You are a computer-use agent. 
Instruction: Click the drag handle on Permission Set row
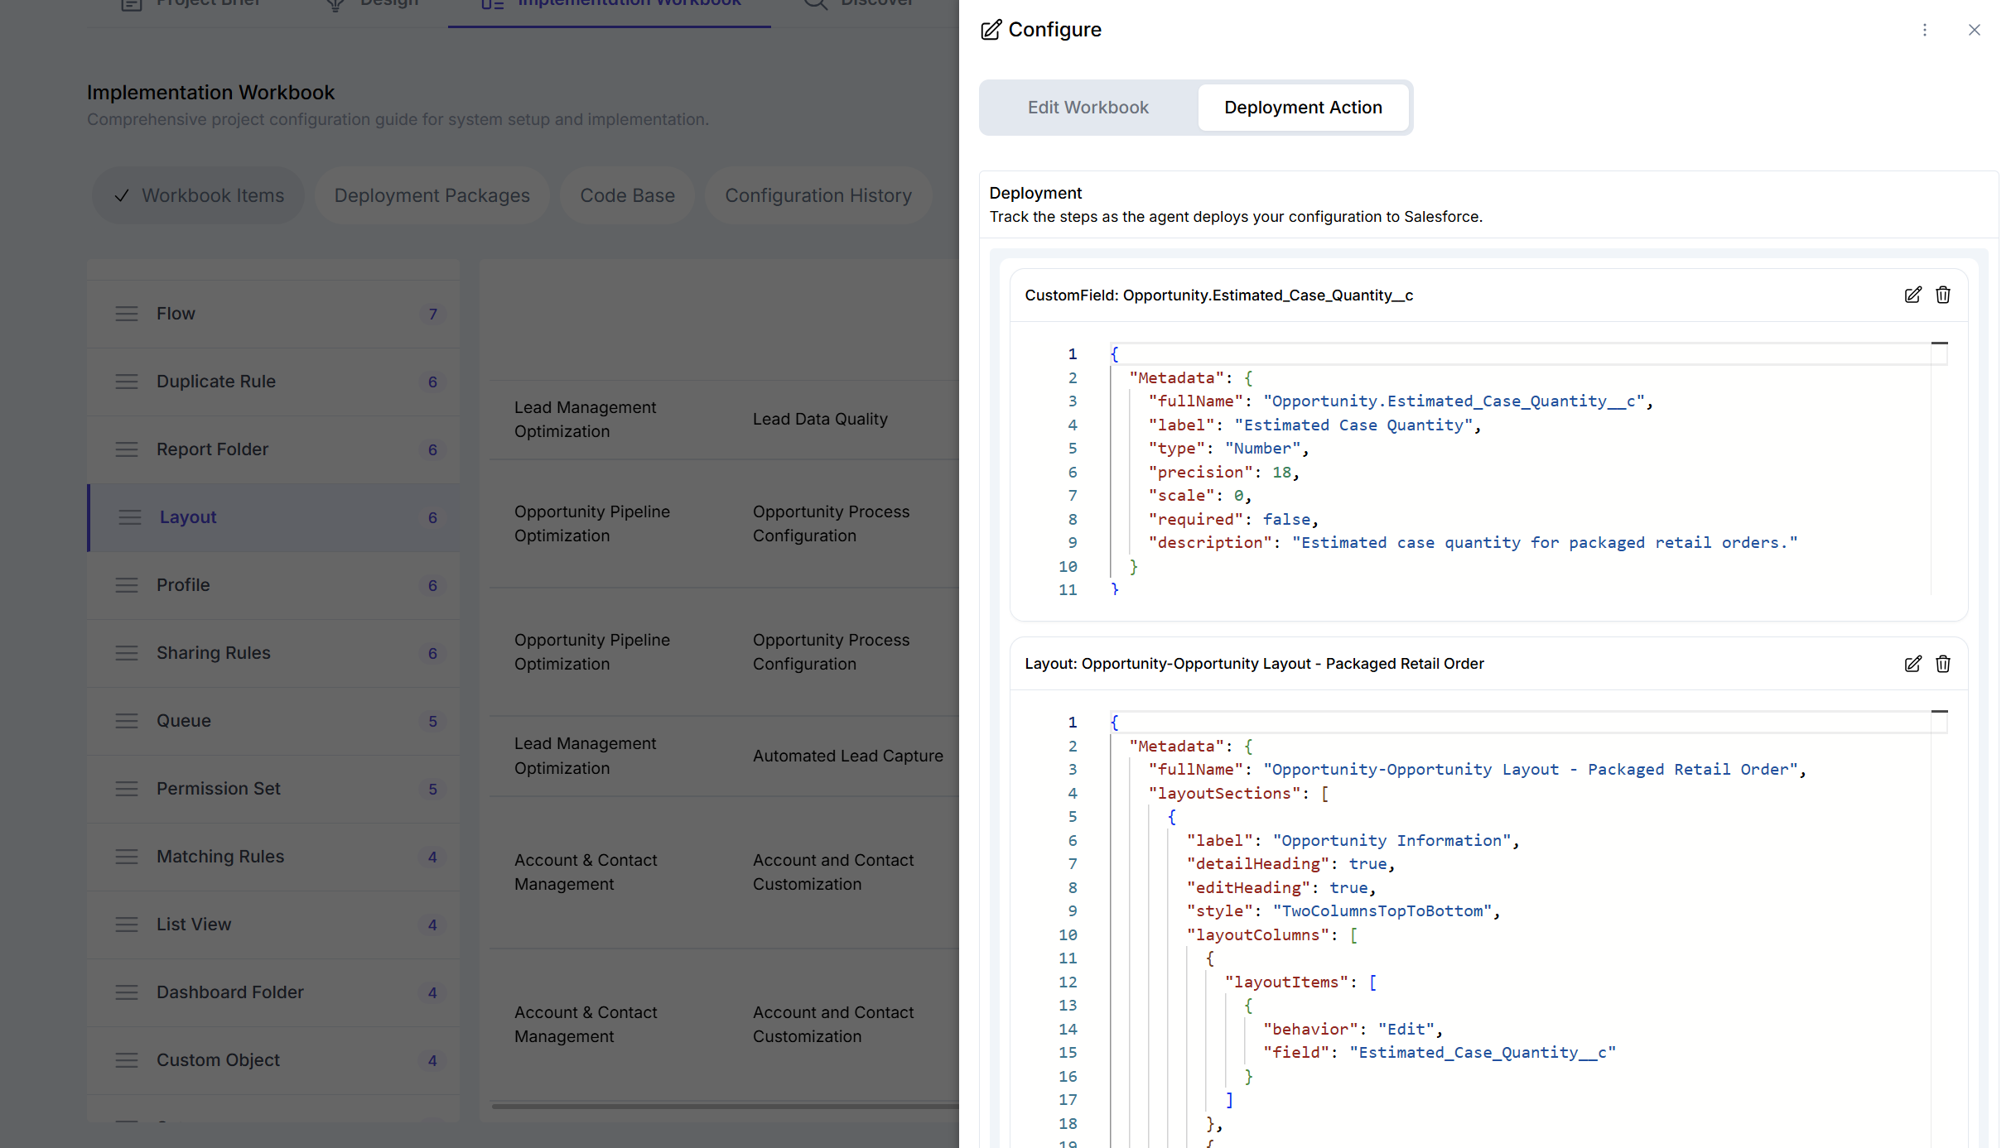(x=127, y=789)
